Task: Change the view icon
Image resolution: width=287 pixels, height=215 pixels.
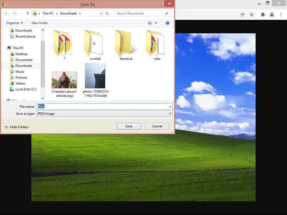Action: [x=150, y=23]
